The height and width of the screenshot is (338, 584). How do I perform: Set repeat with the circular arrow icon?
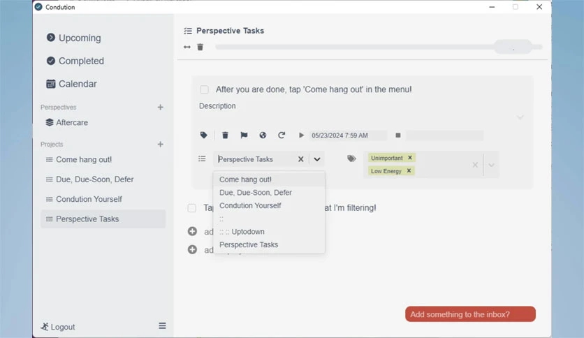[282, 135]
